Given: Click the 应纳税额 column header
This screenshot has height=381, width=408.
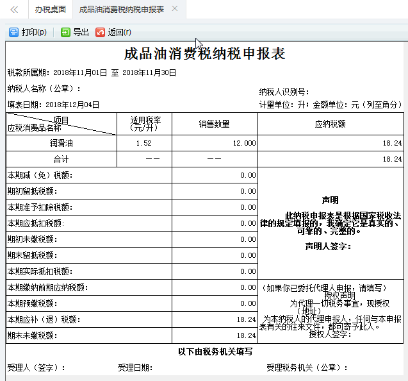Looking at the screenshot, I should pos(330,124).
